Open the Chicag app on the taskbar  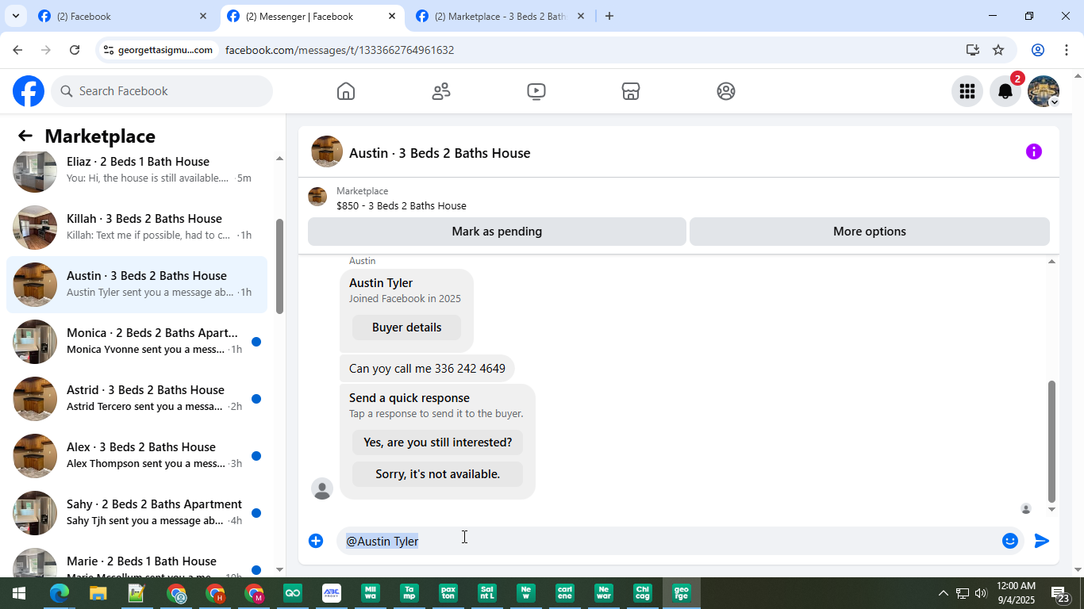tap(643, 593)
